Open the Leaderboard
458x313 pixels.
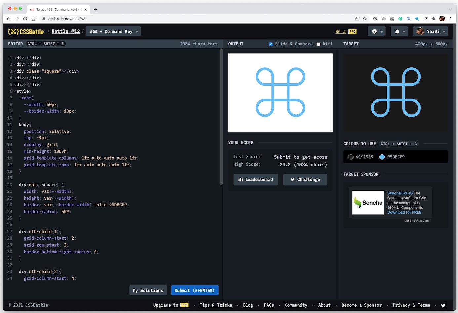(256, 179)
